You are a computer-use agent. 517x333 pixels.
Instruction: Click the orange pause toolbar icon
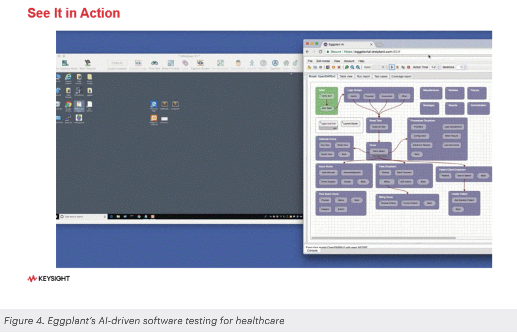[397, 67]
